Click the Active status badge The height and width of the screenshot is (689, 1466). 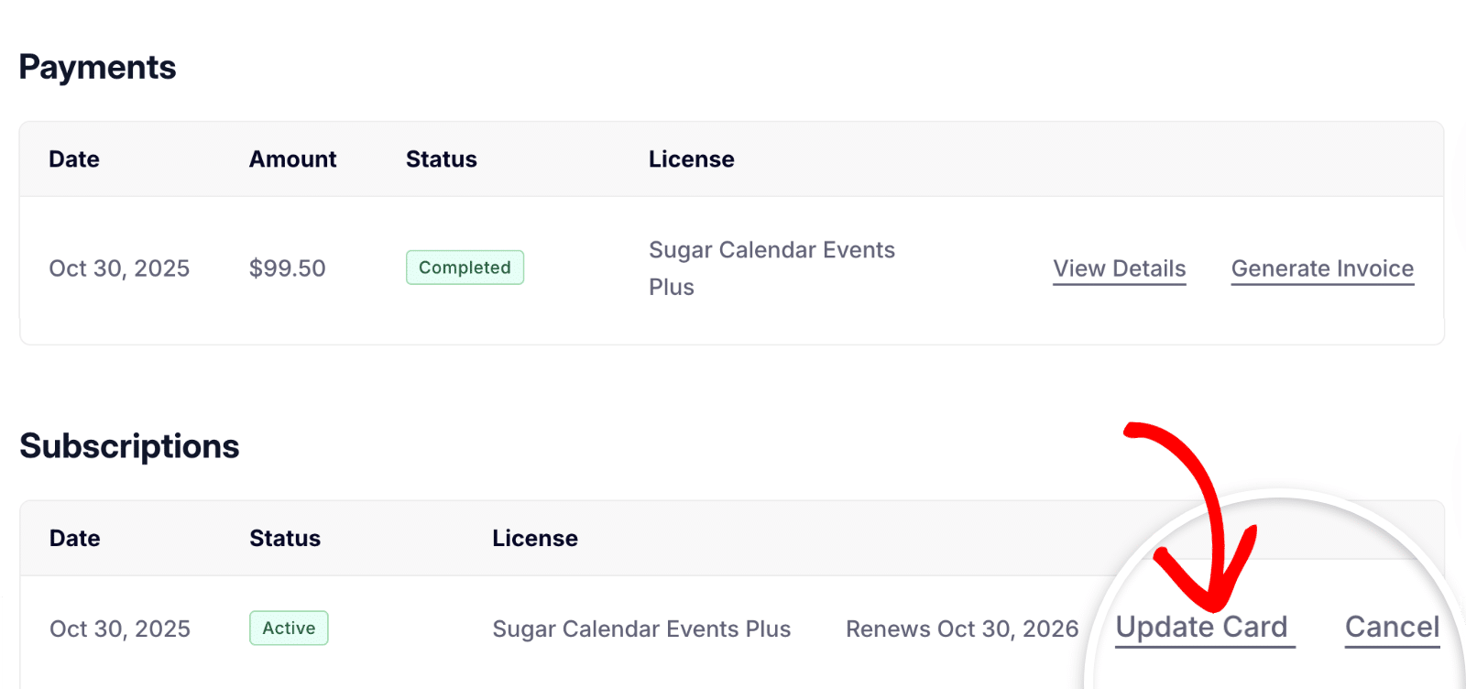pos(288,629)
